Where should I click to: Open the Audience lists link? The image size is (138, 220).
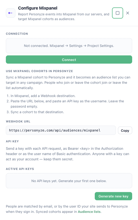89,212
